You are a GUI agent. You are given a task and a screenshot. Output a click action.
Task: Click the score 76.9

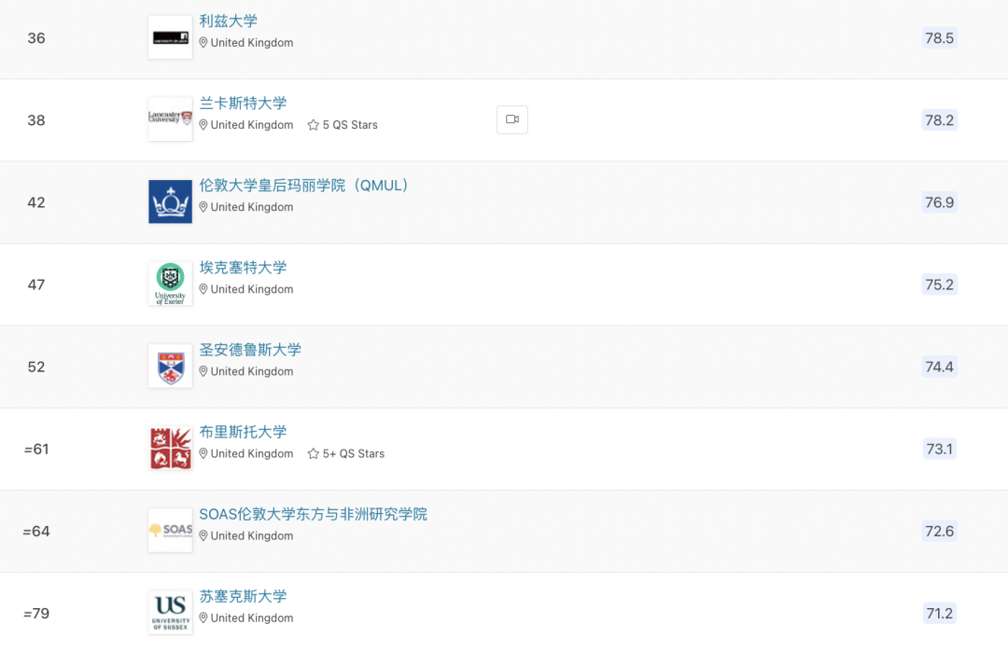(x=939, y=202)
